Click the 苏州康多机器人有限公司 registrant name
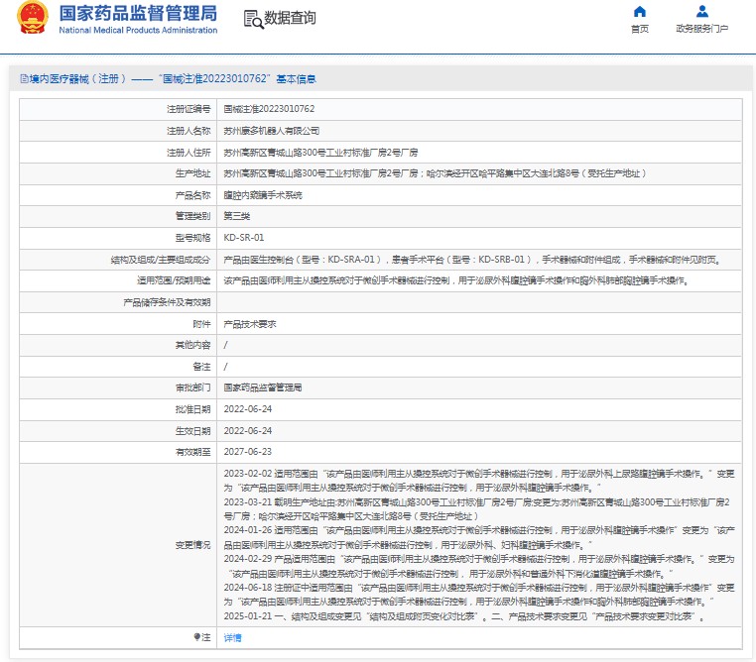The width and height of the screenshot is (756, 662). [272, 131]
